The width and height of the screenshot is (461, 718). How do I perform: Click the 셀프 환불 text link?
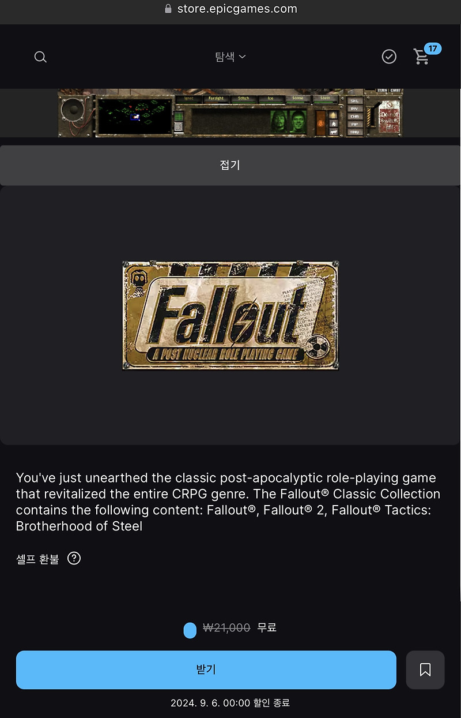[37, 559]
